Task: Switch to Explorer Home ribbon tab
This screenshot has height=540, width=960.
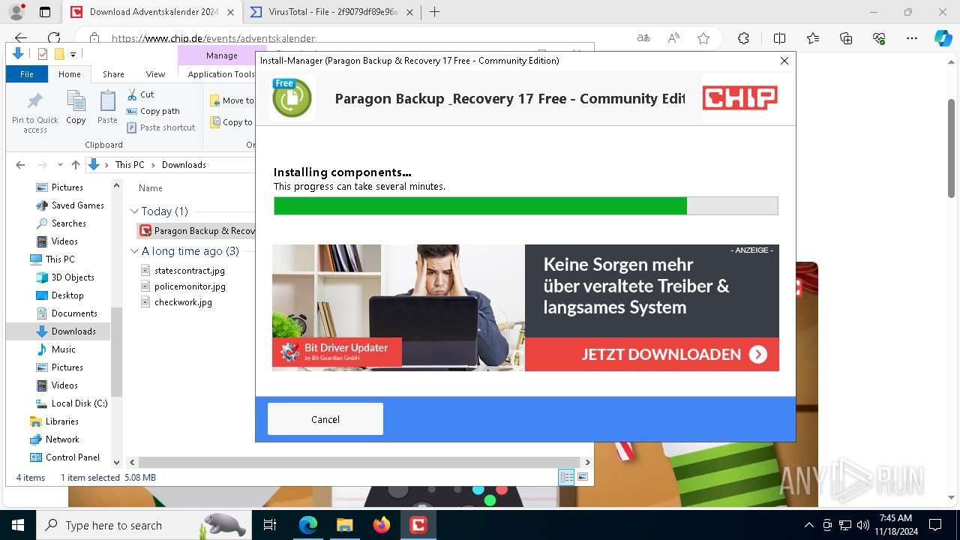Action: [x=70, y=74]
